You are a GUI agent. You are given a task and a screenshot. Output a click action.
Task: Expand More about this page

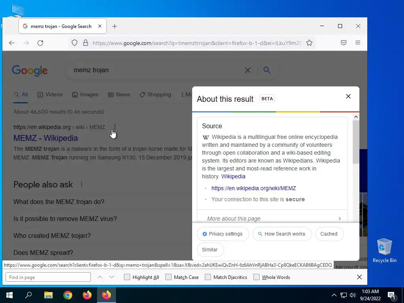[272, 219]
